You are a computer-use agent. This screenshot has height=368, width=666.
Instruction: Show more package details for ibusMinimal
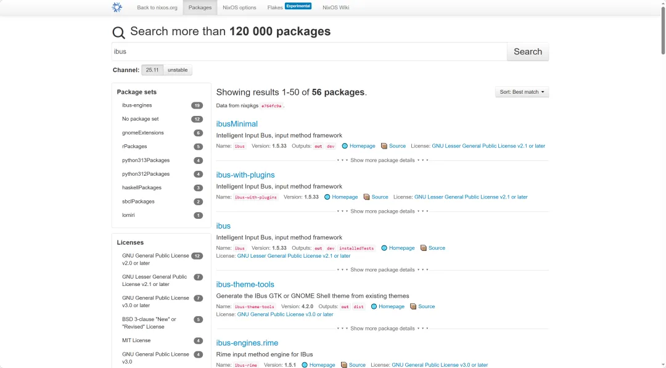382,160
